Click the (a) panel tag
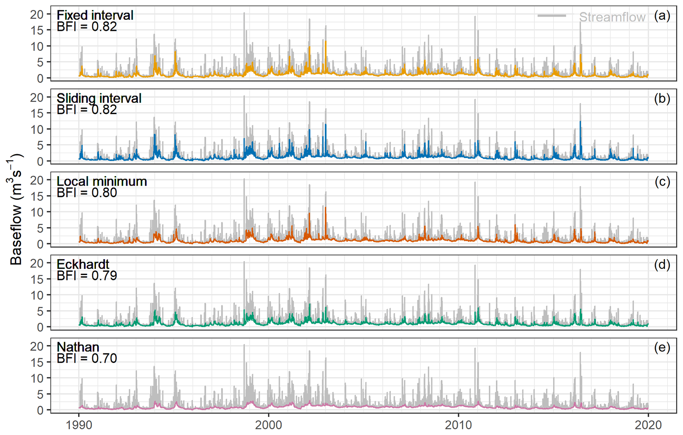Image resolution: width=683 pixels, height=435 pixels. click(x=662, y=16)
